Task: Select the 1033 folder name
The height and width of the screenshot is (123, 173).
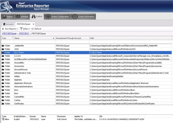Action: click(x=16, y=49)
